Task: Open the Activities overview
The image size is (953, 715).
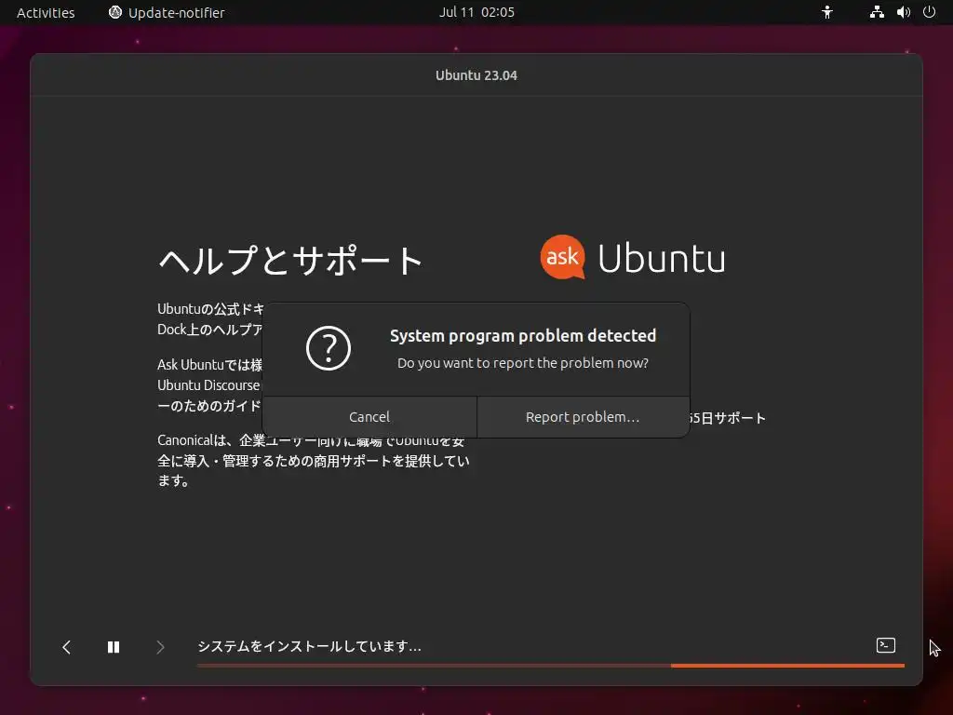Action: [x=46, y=13]
